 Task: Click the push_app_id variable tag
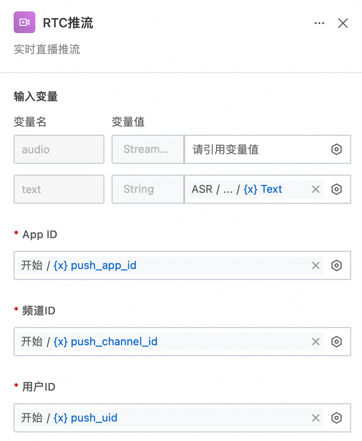(103, 265)
